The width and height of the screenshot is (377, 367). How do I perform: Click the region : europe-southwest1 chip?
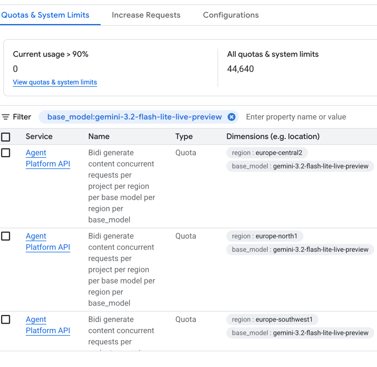(272, 320)
